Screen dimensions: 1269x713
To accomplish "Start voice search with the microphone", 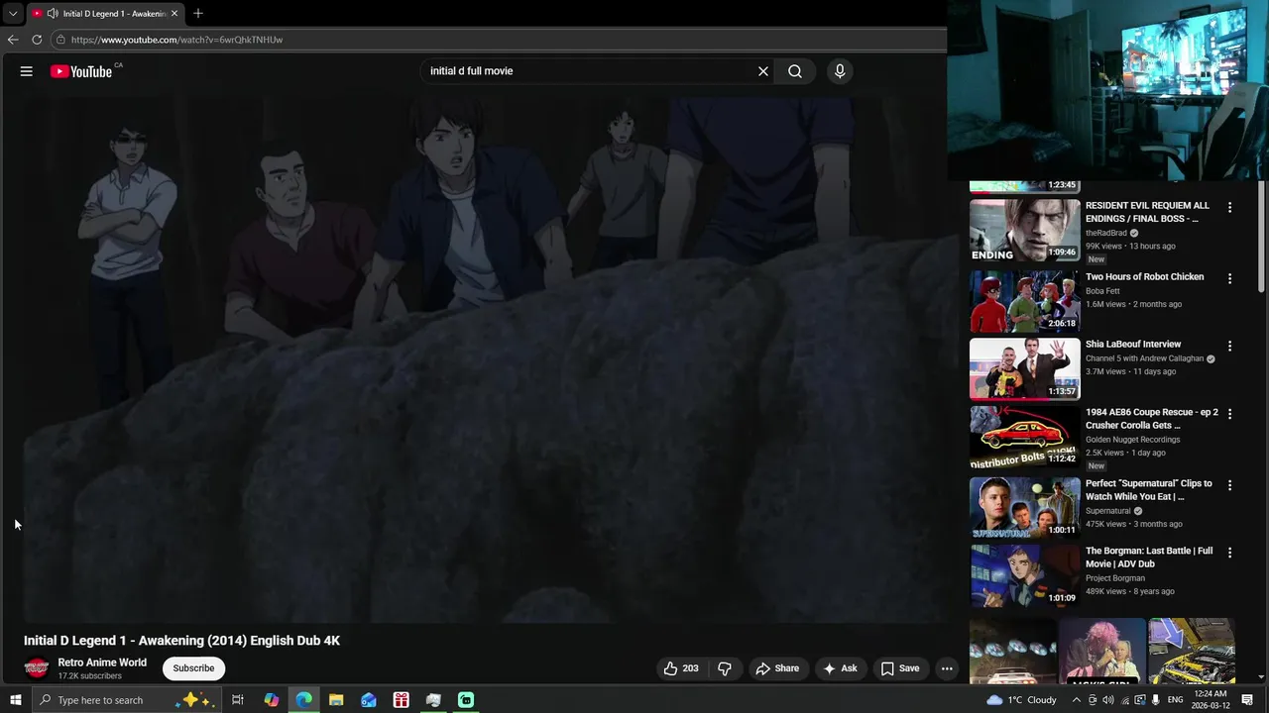I will (840, 71).
